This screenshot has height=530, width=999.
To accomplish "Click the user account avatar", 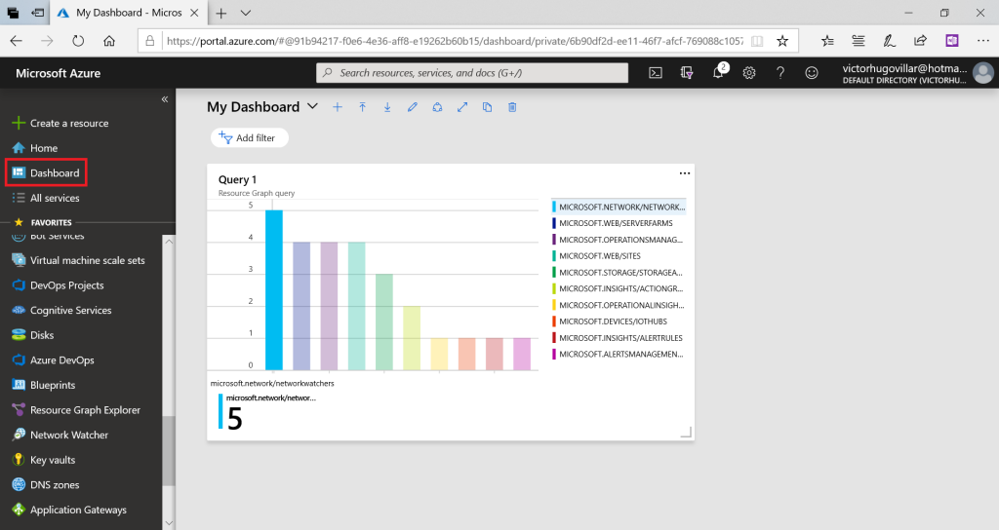I will tap(983, 72).
